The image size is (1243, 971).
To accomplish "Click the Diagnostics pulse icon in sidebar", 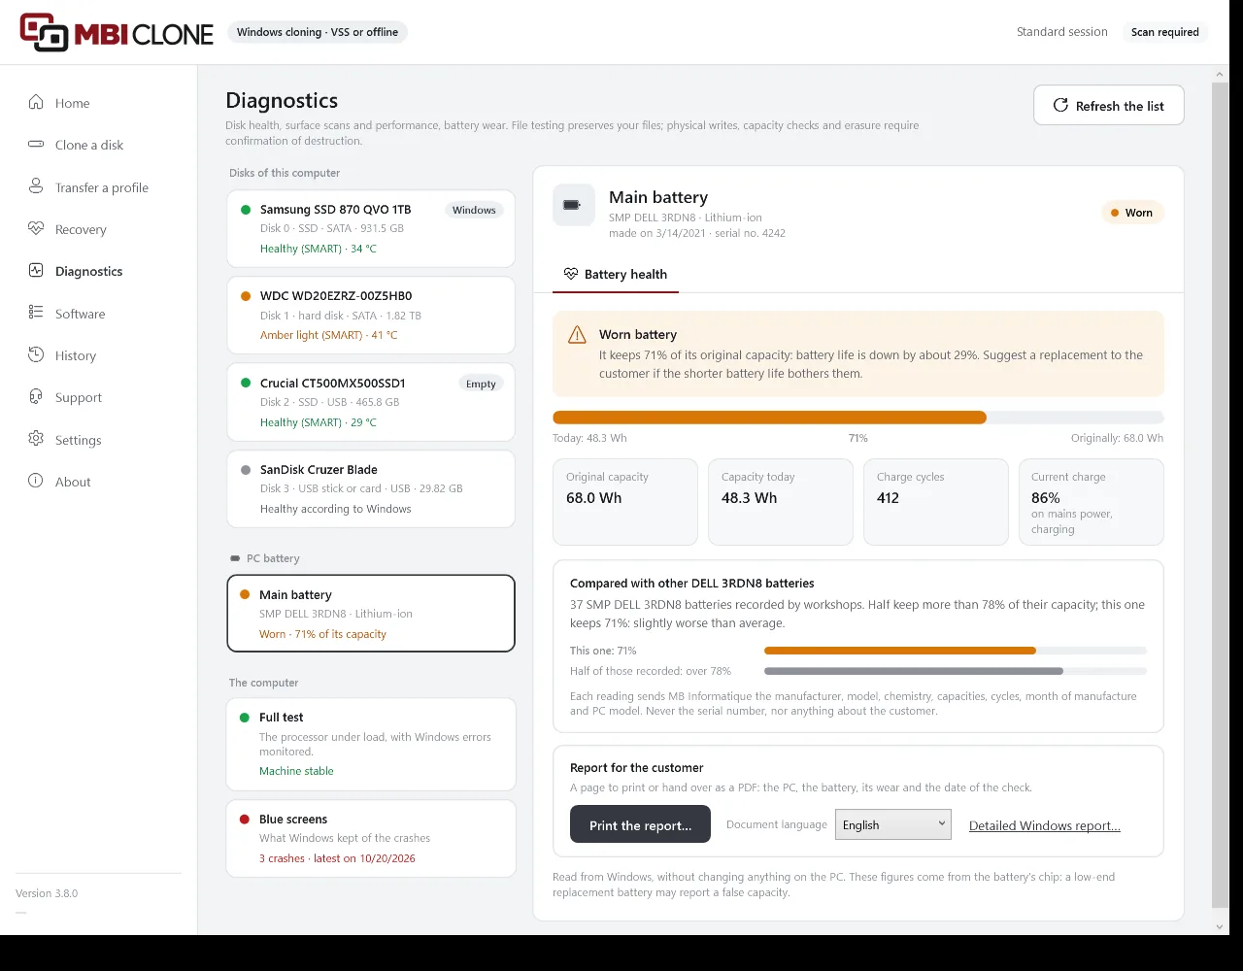I will pos(36,271).
